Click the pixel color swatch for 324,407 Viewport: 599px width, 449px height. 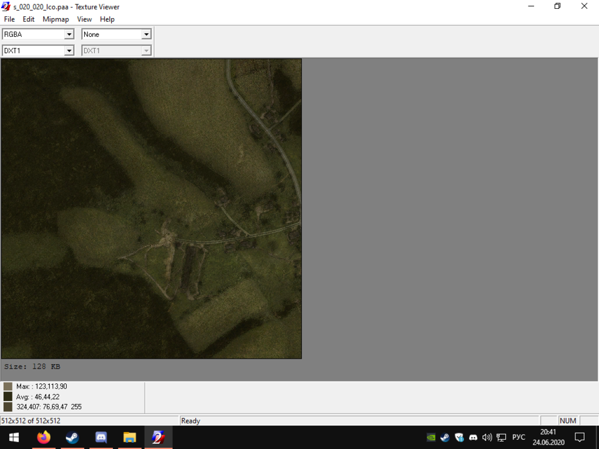[x=7, y=407]
